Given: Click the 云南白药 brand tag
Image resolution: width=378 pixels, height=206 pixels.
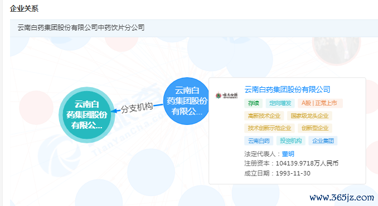Looking at the screenshot, I should (x=259, y=140).
